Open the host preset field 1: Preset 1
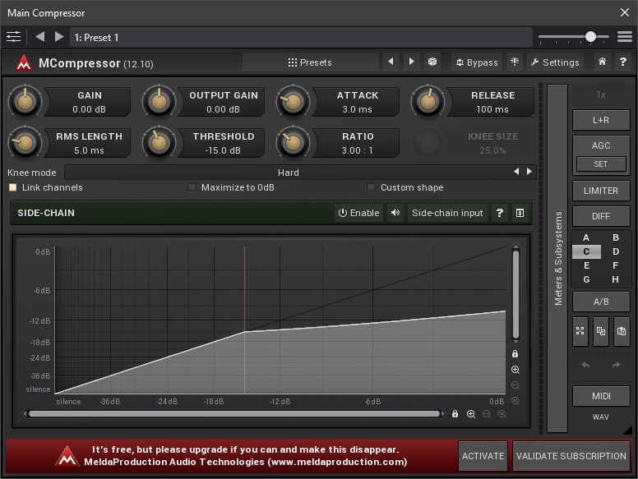Screen dimensions: 638x479 pos(301,38)
